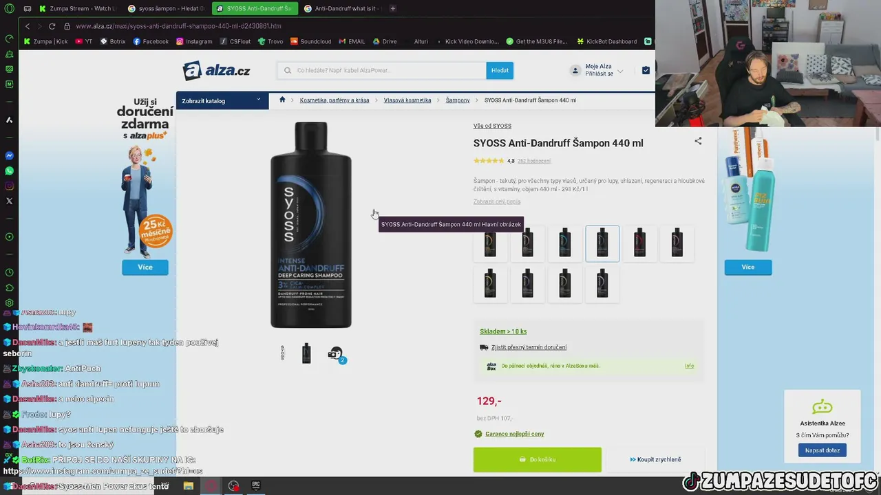Open sidebar settings gear icon

point(9,302)
